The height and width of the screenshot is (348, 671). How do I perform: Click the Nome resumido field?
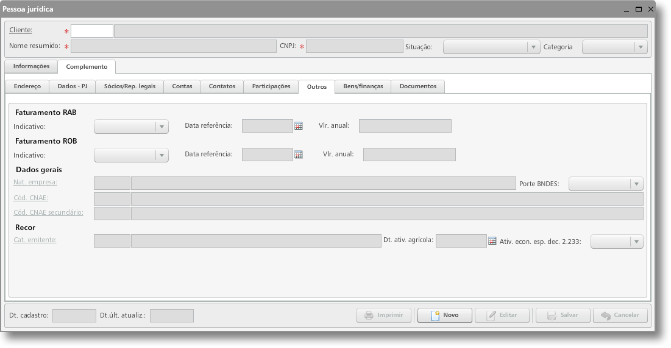(173, 47)
